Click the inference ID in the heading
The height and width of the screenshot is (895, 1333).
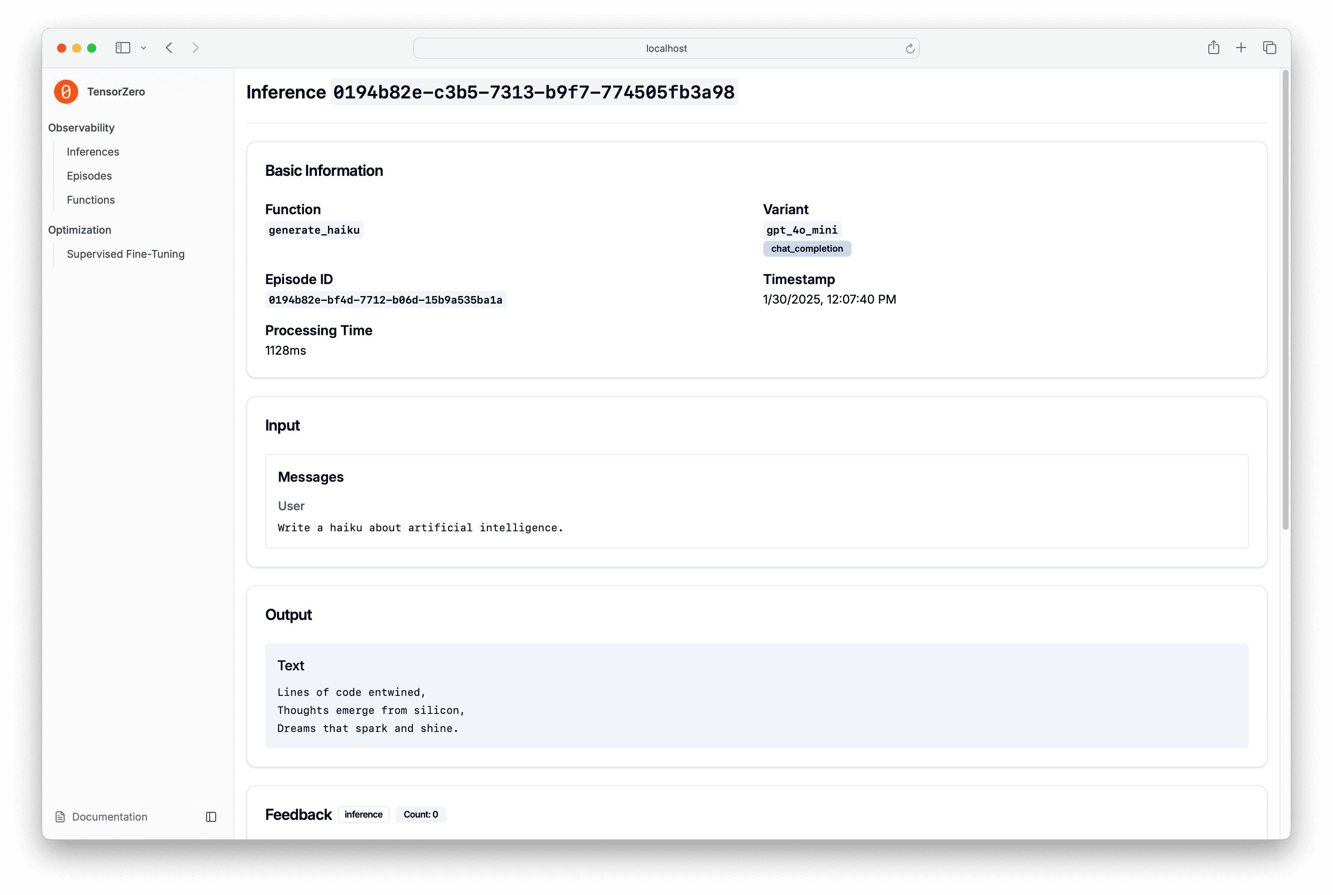pos(534,92)
